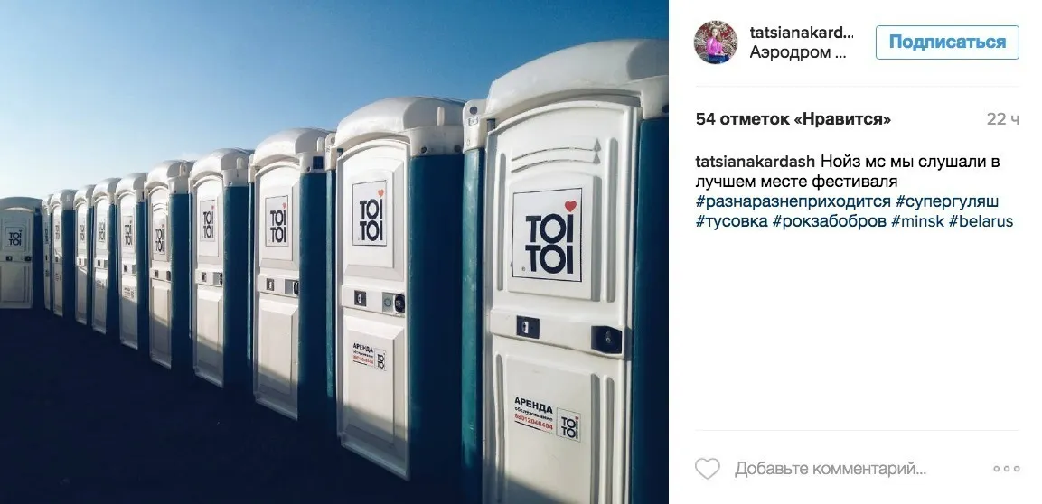Viewport: 1042px width, 504px height.
Task: Open the Аэродром location link
Action: pos(798,53)
